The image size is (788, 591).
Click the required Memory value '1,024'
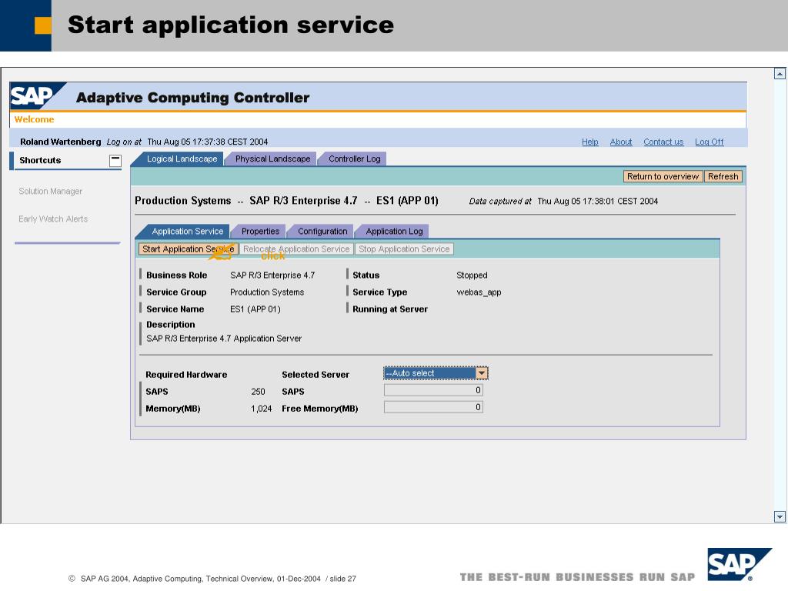pyautogui.click(x=262, y=409)
